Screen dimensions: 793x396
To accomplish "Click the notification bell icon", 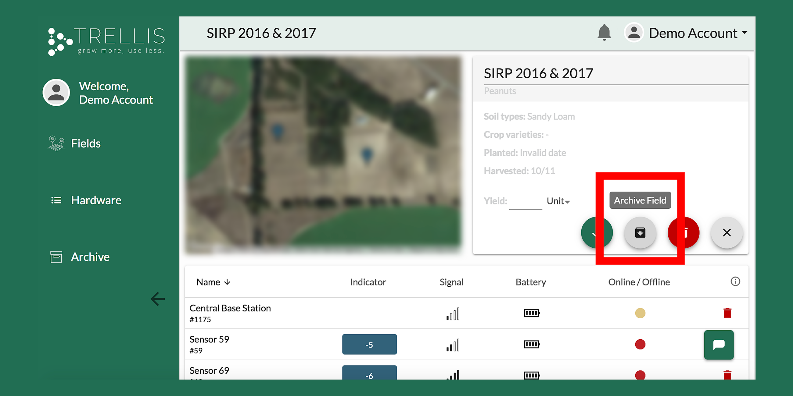I will (x=604, y=33).
